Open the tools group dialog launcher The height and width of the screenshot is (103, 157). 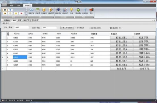tap(53, 17)
